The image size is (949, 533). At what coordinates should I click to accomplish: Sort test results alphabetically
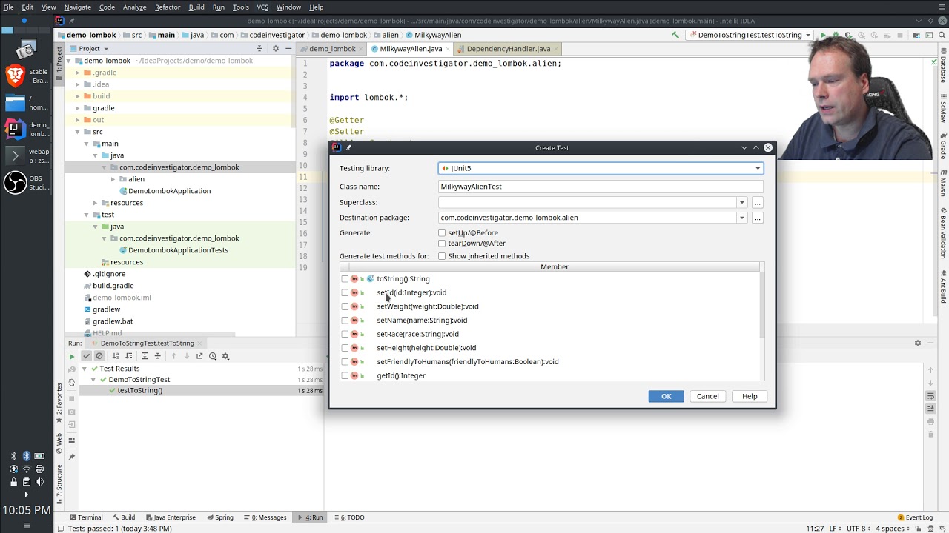[116, 356]
